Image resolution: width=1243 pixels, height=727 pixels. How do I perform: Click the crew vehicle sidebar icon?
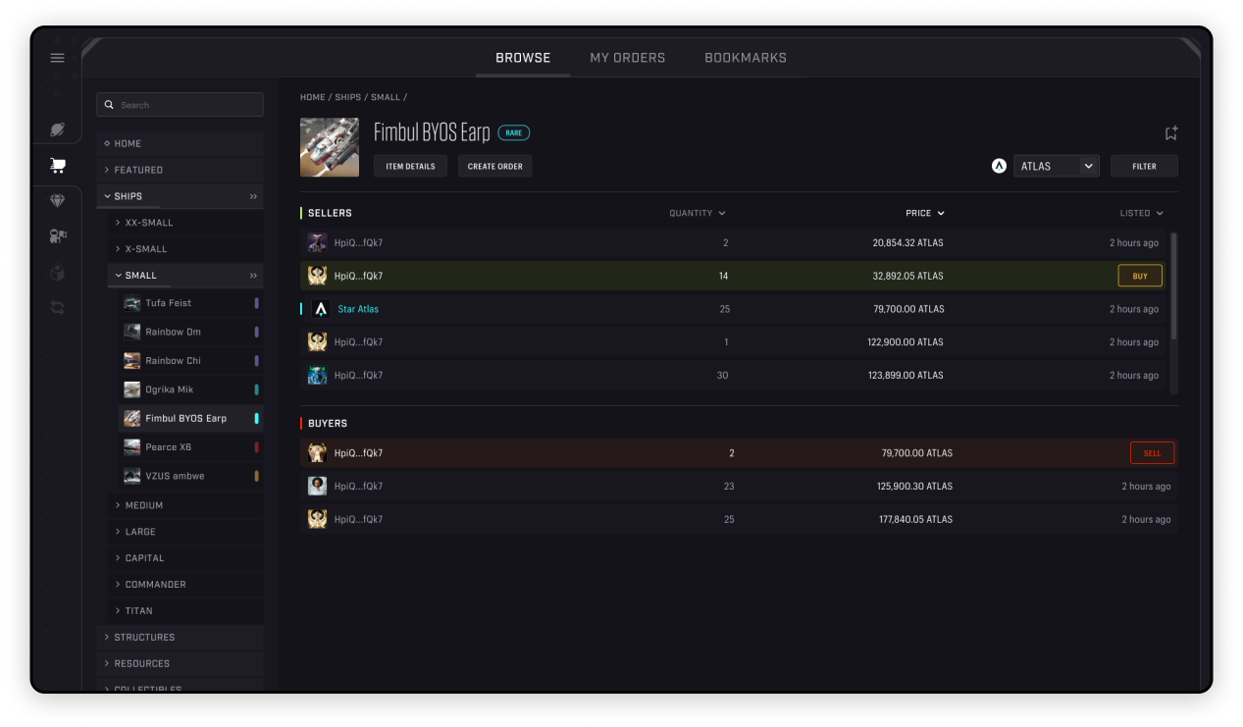click(57, 235)
